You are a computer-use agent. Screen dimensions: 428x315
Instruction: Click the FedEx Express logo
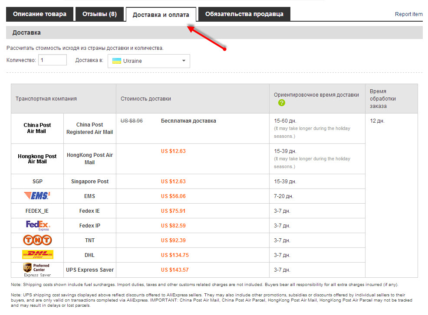(38, 225)
